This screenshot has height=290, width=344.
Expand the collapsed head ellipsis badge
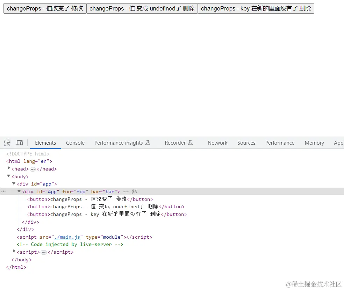click(x=33, y=169)
